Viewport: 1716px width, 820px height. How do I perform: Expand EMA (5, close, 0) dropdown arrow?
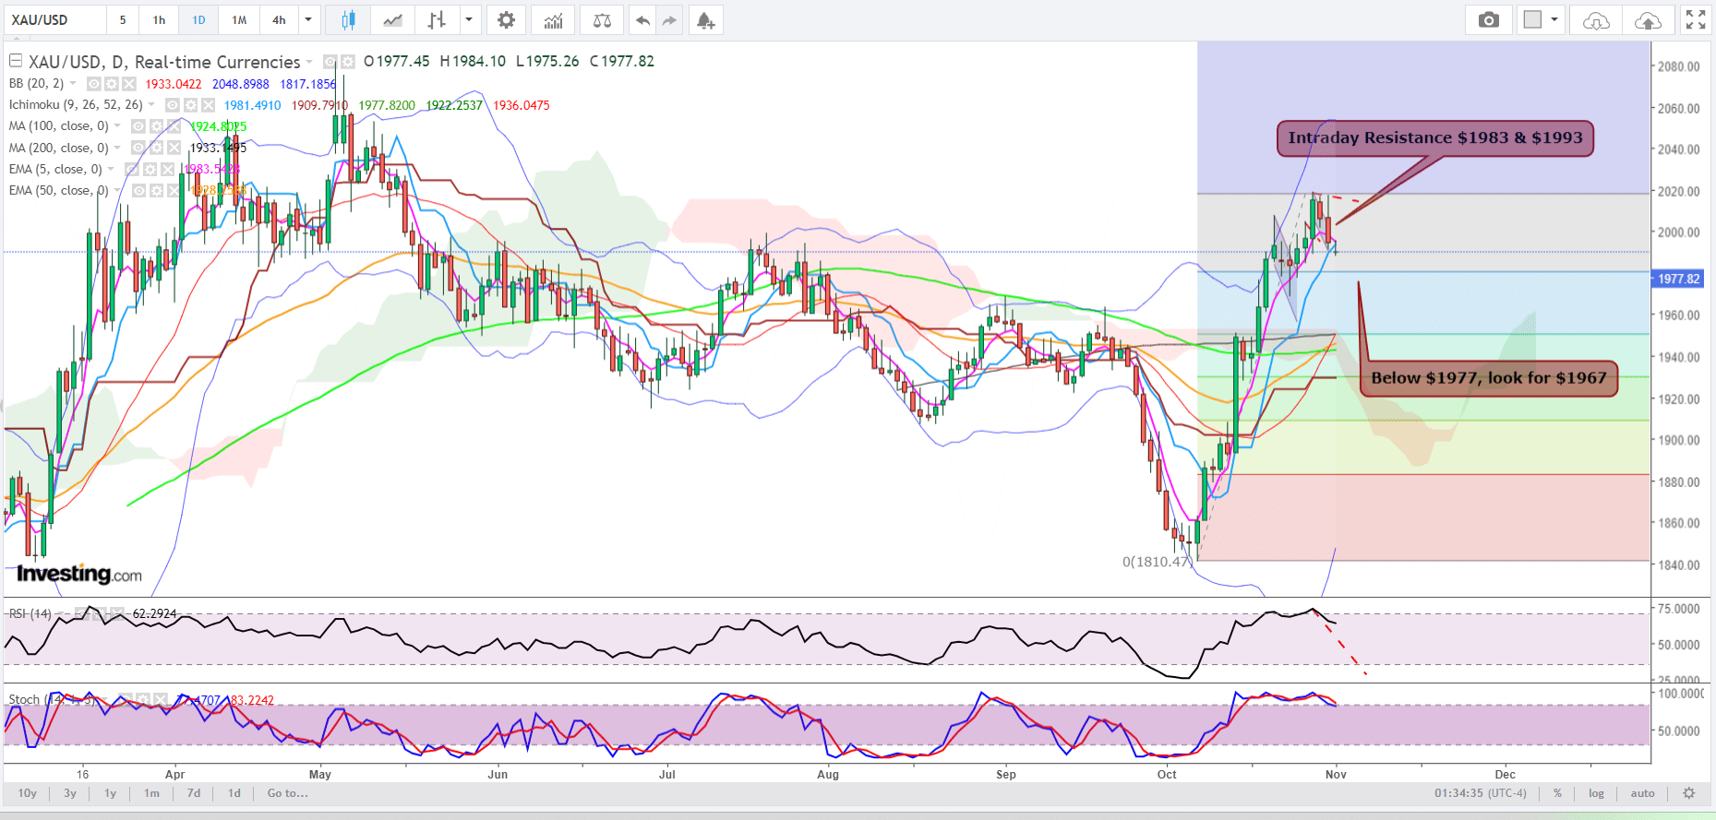tap(111, 169)
